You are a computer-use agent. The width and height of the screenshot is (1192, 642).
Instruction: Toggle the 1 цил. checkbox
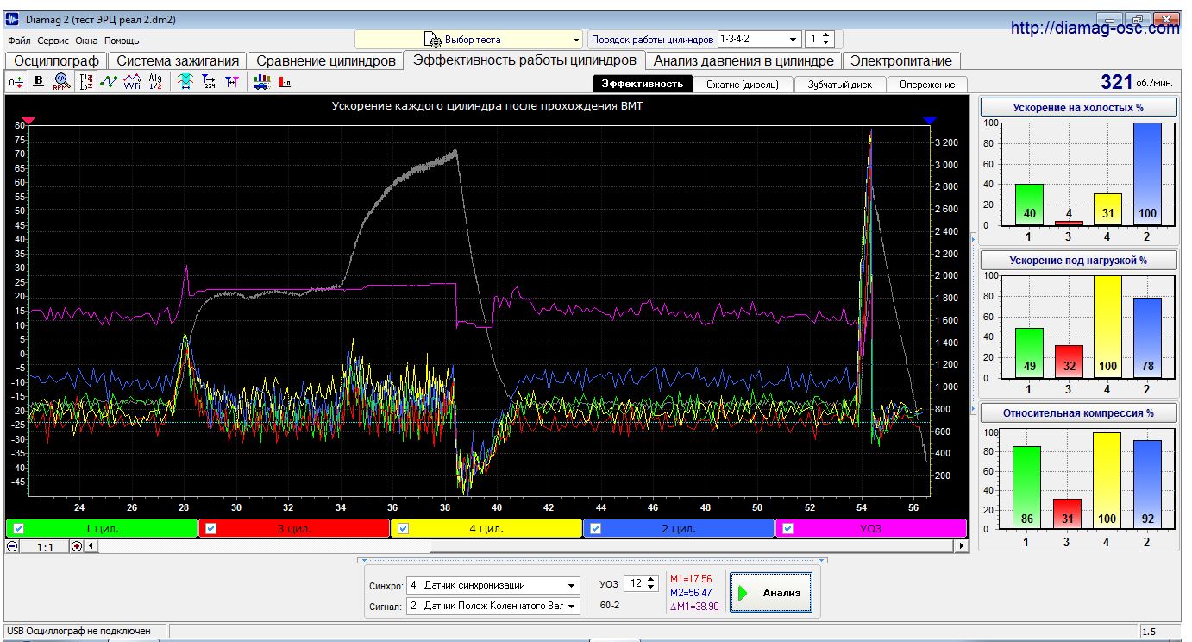[x=18, y=528]
